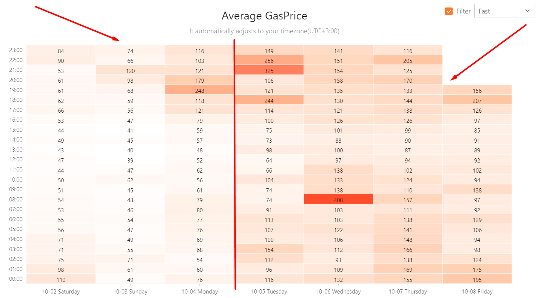
Task: Open the Fast filter dropdown
Action: click(x=504, y=11)
